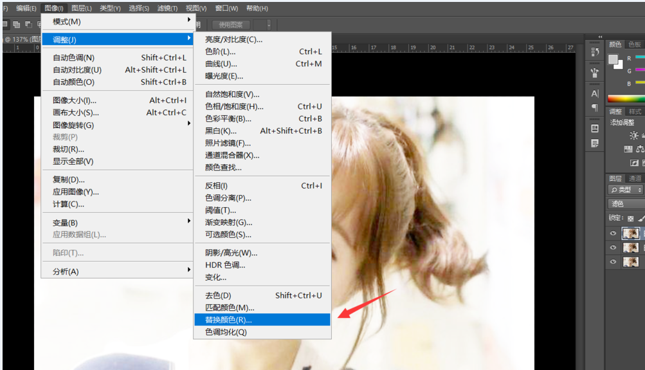Open the layer filter type dropdown
This screenshot has width=645, height=370.
626,190
